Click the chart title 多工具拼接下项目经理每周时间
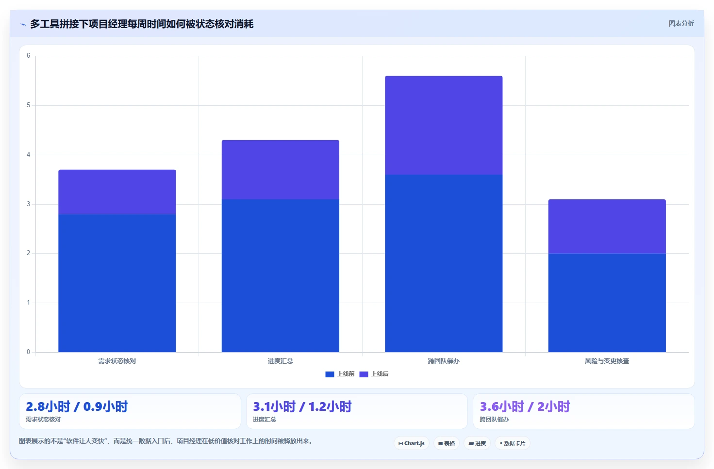This screenshot has width=714, height=469. pyautogui.click(x=142, y=24)
